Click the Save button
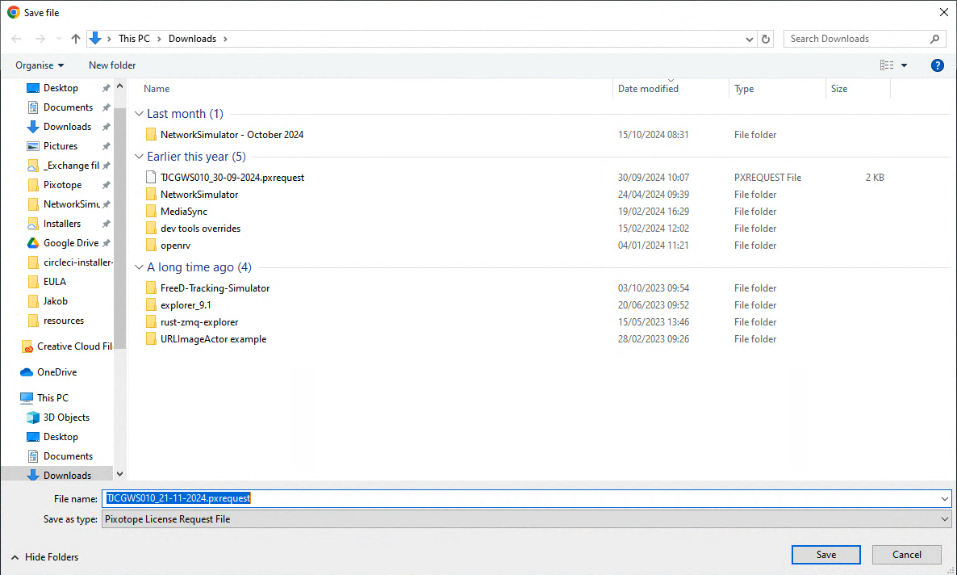The height and width of the screenshot is (575, 957). [825, 555]
